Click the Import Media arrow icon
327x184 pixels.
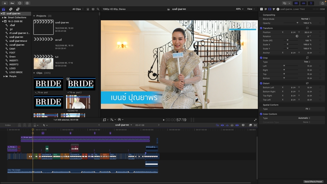click(x=5, y=3)
